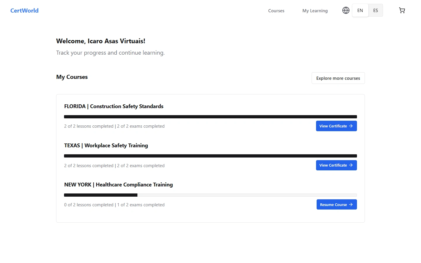Screen dimensions: 421x263
Task: View certificate for Texas Workplace Safety
Action: [x=333, y=165]
